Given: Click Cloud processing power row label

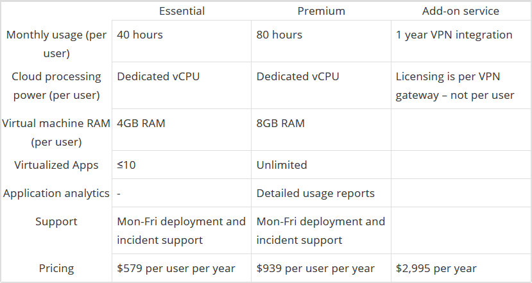Looking at the screenshot, I should click(56, 86).
